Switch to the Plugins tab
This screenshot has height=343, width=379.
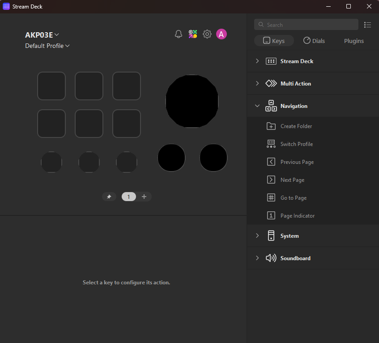point(354,41)
